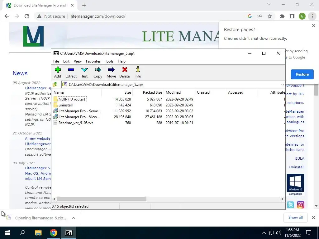The height and width of the screenshot is (239, 319).
Task: Open the File menu in 7-Zip
Action: pyautogui.click(x=56, y=61)
